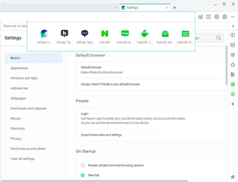The height and width of the screenshot is (182, 238).
Task: Open the green play sidebar icon
Action: coord(233,94)
